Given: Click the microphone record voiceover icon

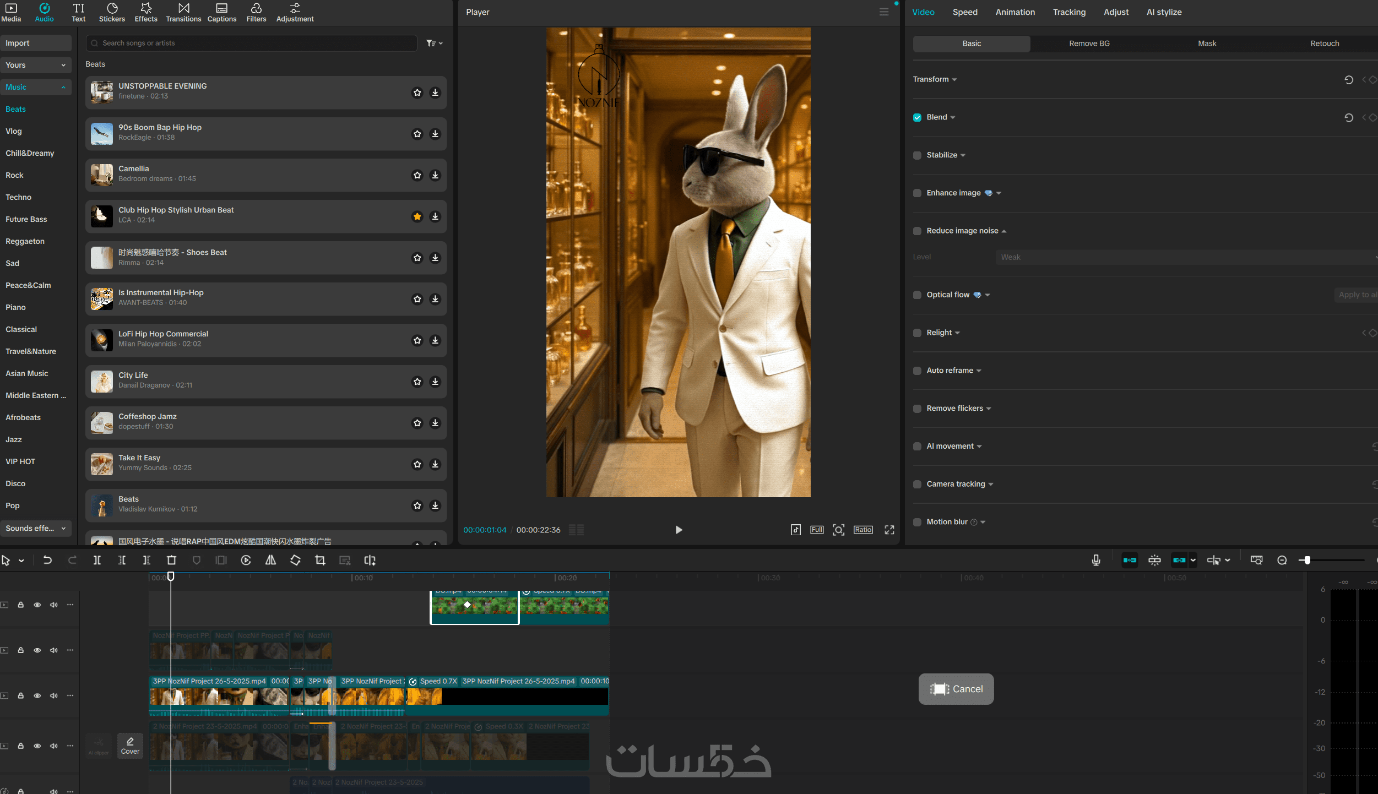Looking at the screenshot, I should pos(1096,560).
